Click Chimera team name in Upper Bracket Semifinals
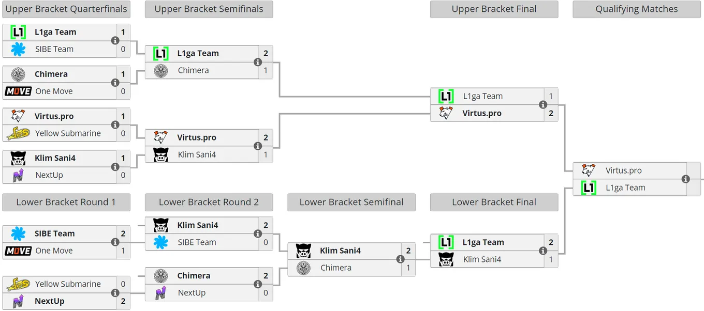This screenshot has width=704, height=311. pyautogui.click(x=193, y=70)
